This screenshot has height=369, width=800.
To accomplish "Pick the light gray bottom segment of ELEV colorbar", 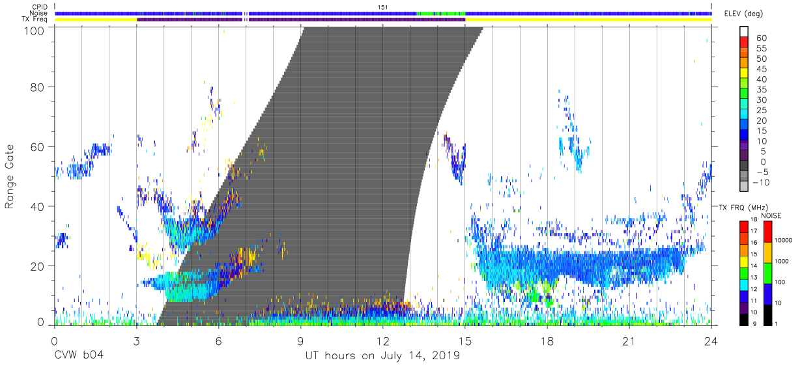I will coord(744,186).
